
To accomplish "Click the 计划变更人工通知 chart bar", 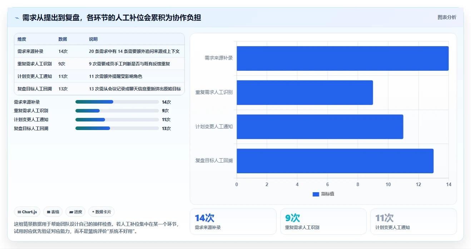I will pos(320,127).
